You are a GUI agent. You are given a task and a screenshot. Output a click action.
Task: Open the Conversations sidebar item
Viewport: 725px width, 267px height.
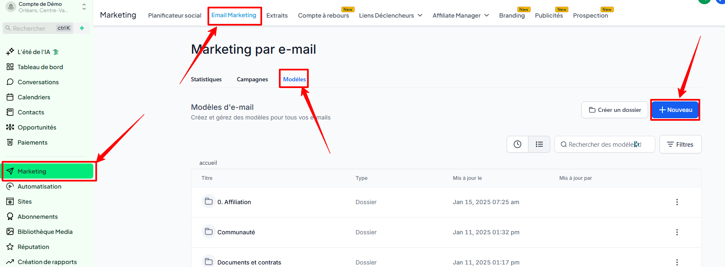[38, 82]
